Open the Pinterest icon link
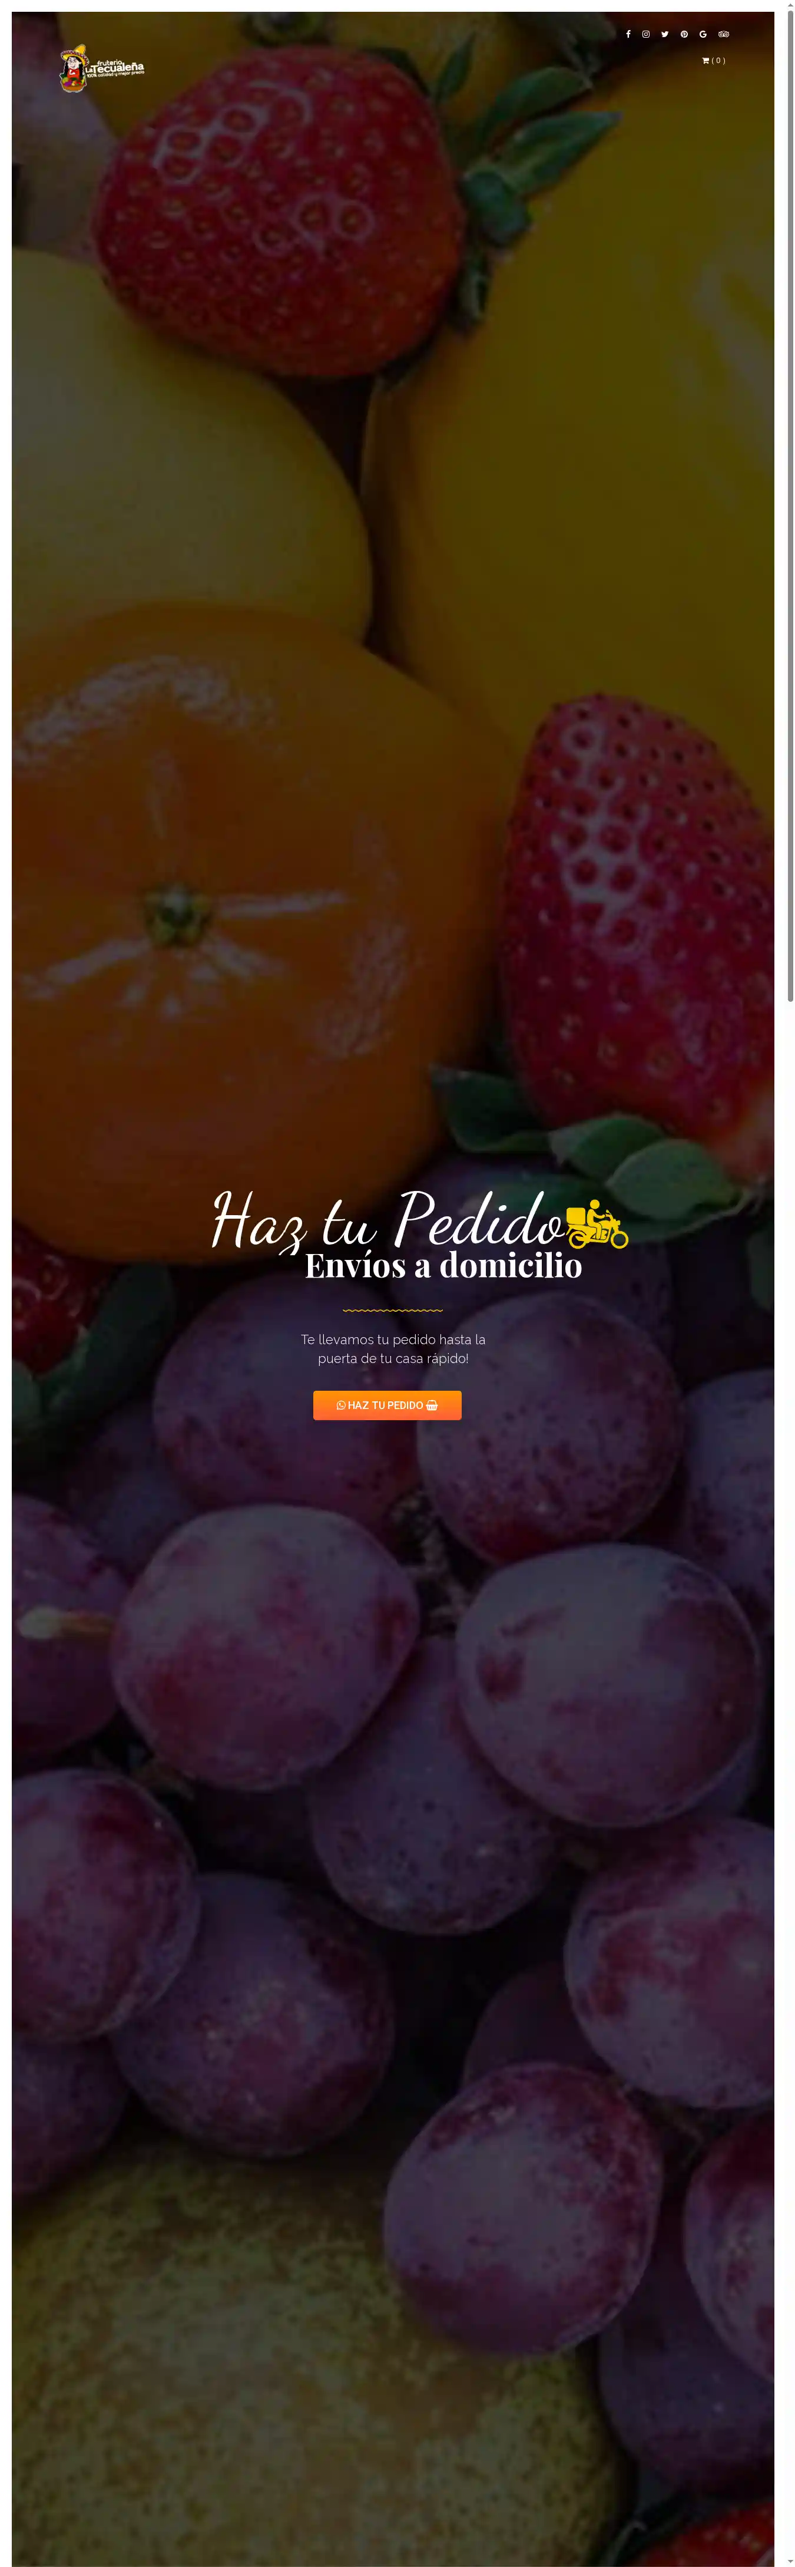 pyautogui.click(x=684, y=34)
